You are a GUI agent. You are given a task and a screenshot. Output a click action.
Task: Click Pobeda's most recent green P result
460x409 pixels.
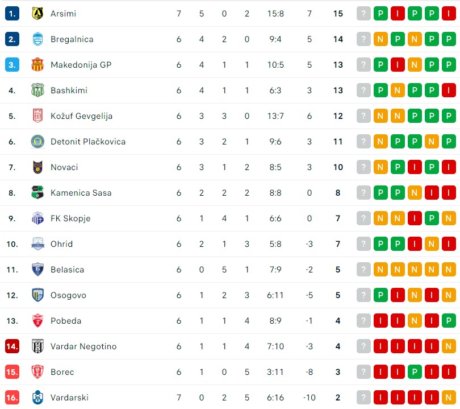click(449, 321)
